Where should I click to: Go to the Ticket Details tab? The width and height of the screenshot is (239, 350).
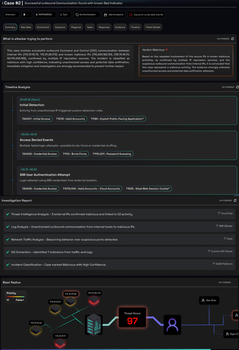152,27
